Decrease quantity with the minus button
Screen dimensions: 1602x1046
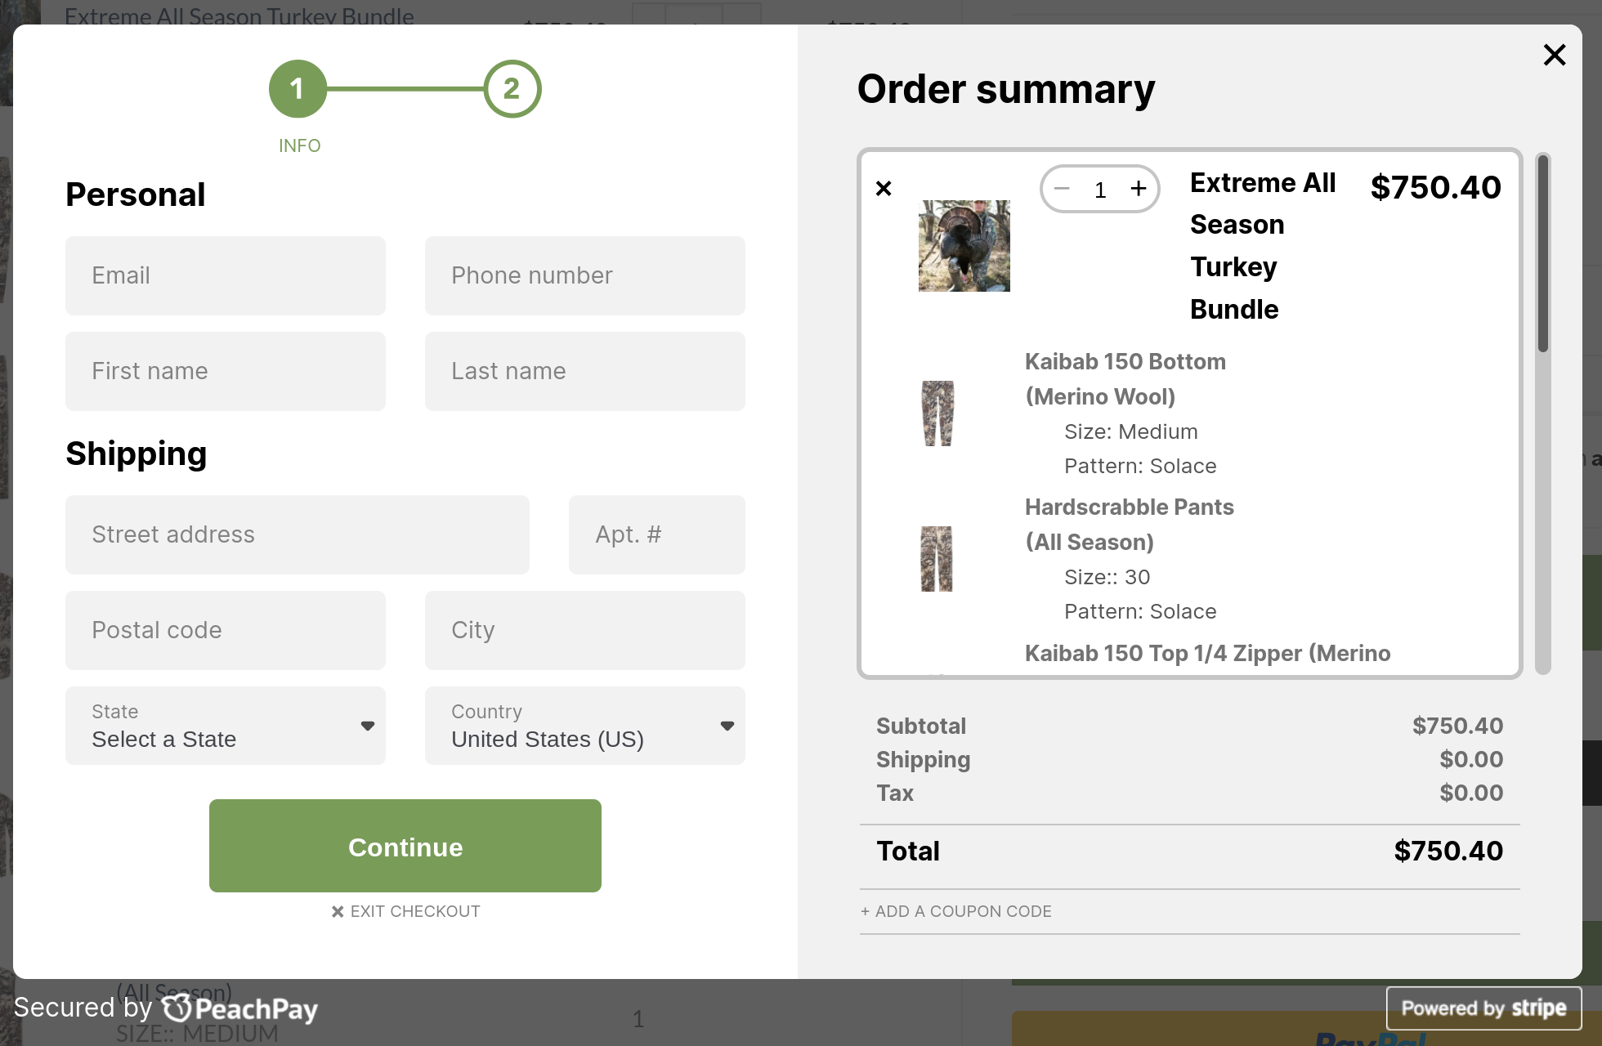(x=1062, y=189)
